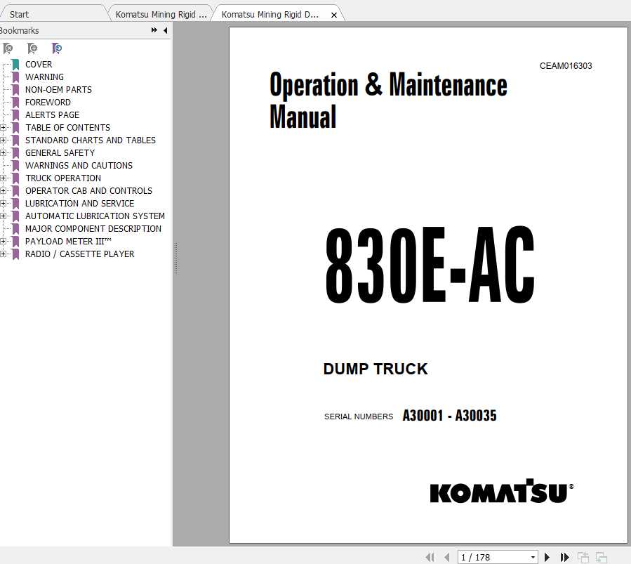Expand the GENERAL SAFETY bookmark

pyautogui.click(x=4, y=153)
